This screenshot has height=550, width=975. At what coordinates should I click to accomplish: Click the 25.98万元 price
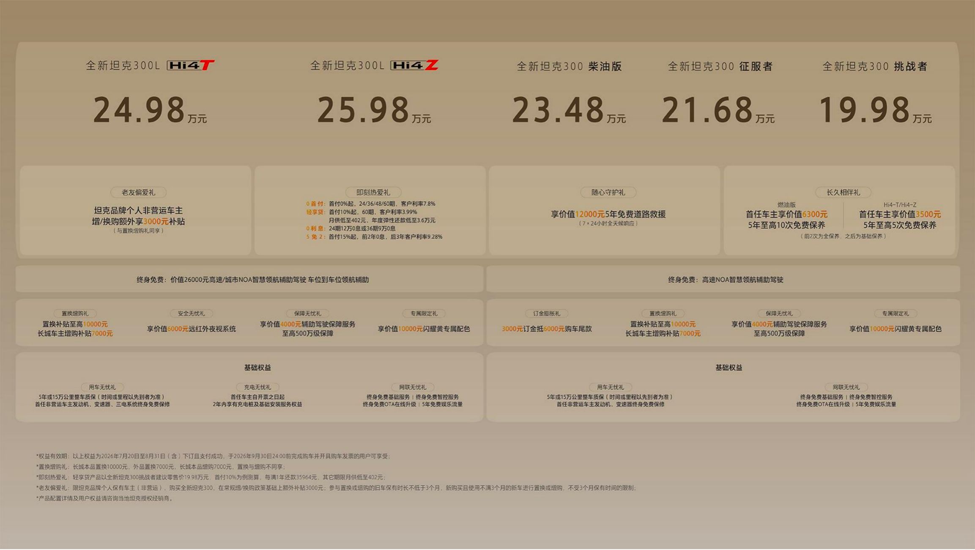tap(374, 110)
